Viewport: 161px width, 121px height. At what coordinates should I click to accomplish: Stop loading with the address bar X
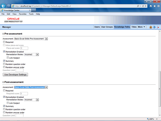[146, 6]
